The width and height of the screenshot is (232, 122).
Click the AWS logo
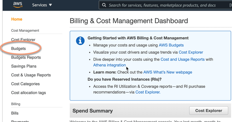coord(18,5)
